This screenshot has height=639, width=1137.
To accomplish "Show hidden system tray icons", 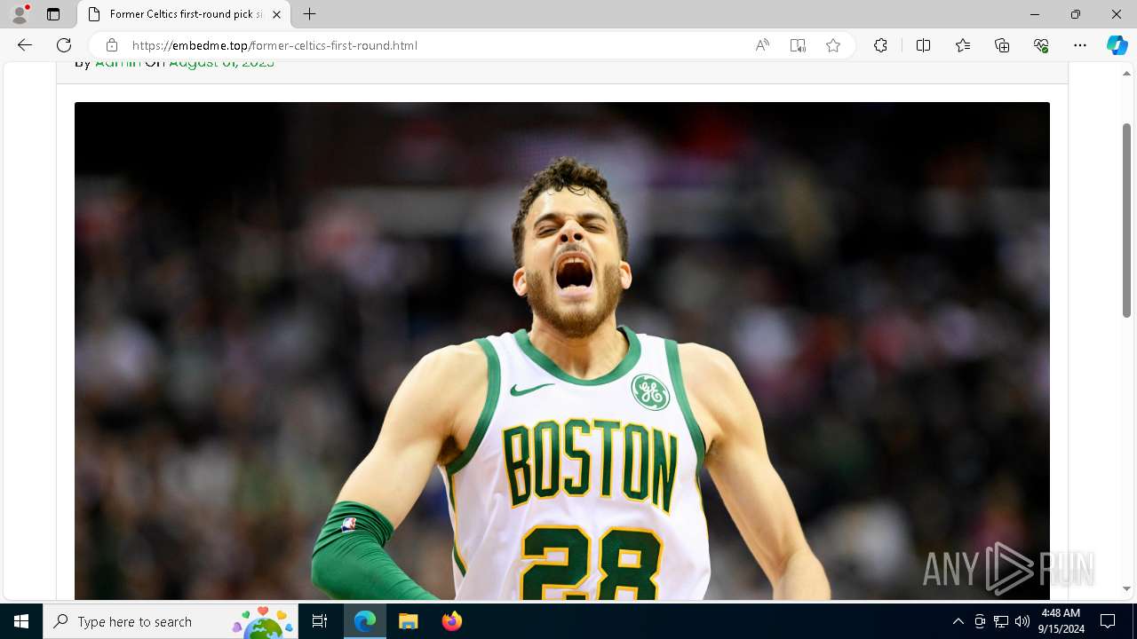I will point(958,621).
